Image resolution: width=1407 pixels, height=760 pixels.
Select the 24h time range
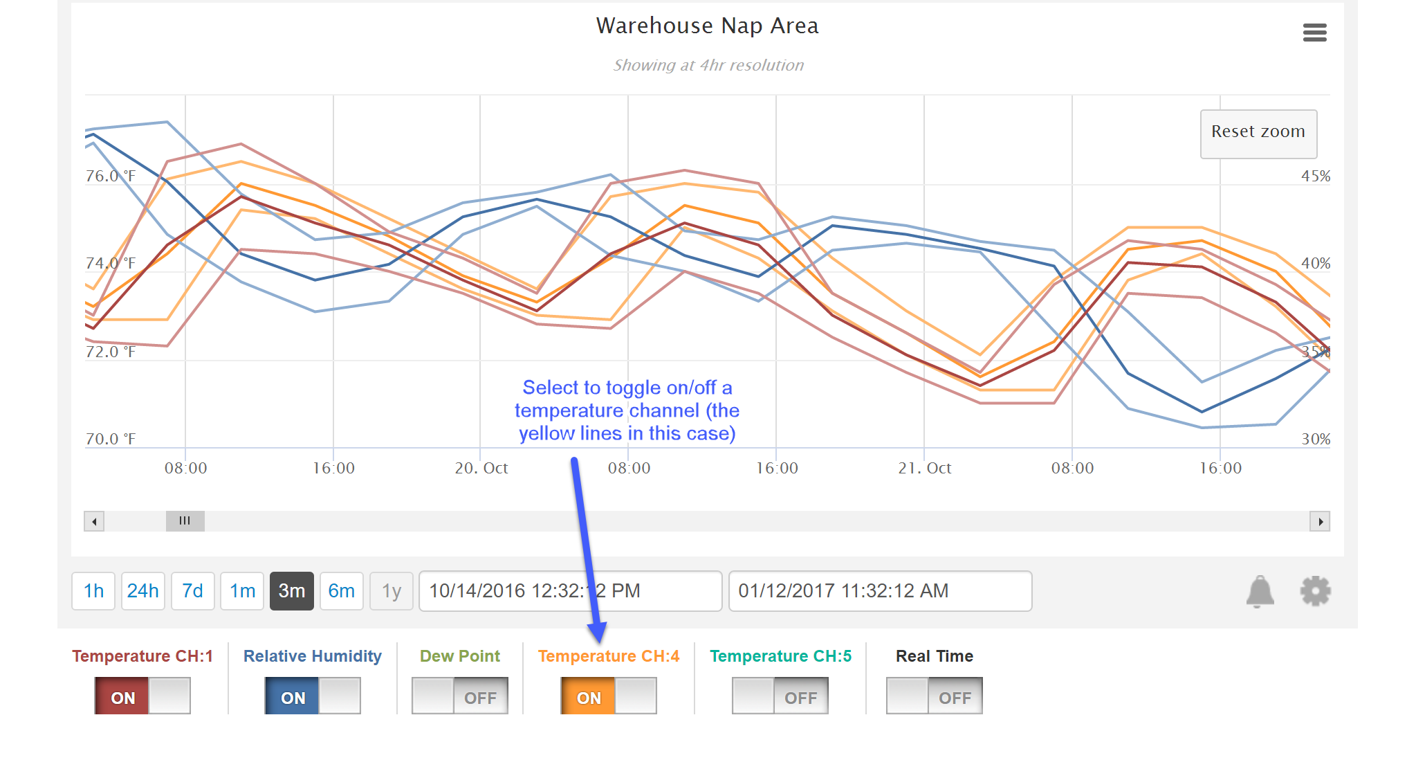click(143, 591)
